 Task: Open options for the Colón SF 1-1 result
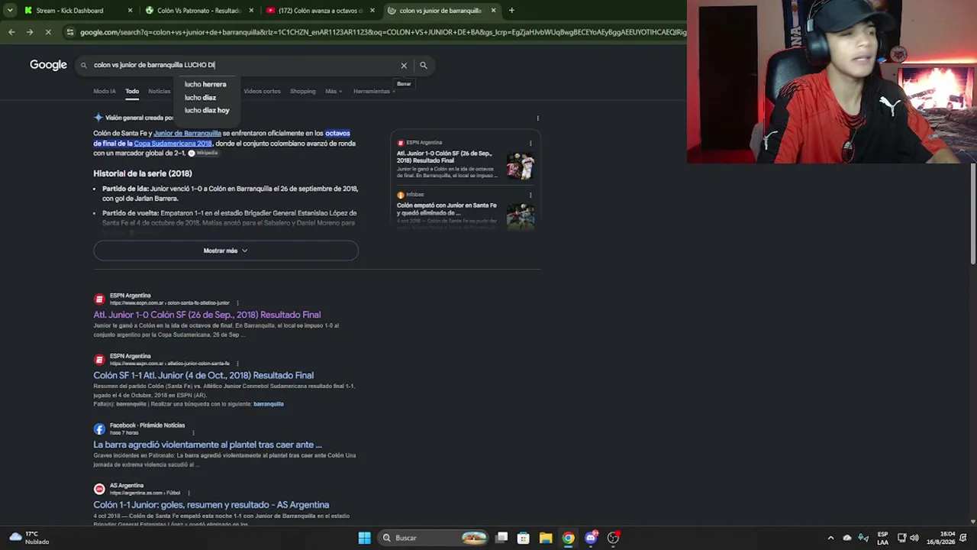pos(237,364)
